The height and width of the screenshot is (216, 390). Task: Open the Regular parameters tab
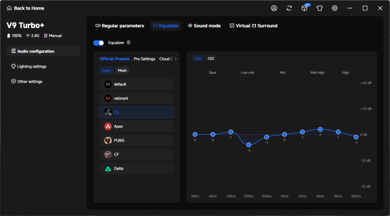(x=120, y=26)
